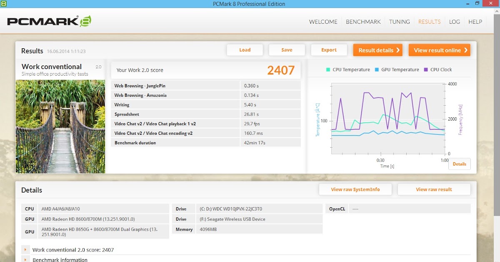Click the results date 16.06.2014
Viewport: 500px width, 262px height.
pos(66,52)
